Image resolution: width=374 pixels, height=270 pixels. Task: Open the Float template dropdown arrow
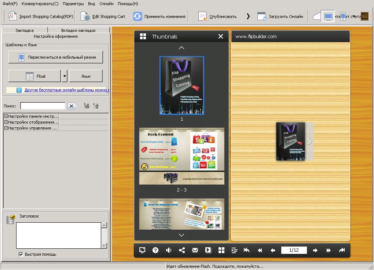pos(65,76)
